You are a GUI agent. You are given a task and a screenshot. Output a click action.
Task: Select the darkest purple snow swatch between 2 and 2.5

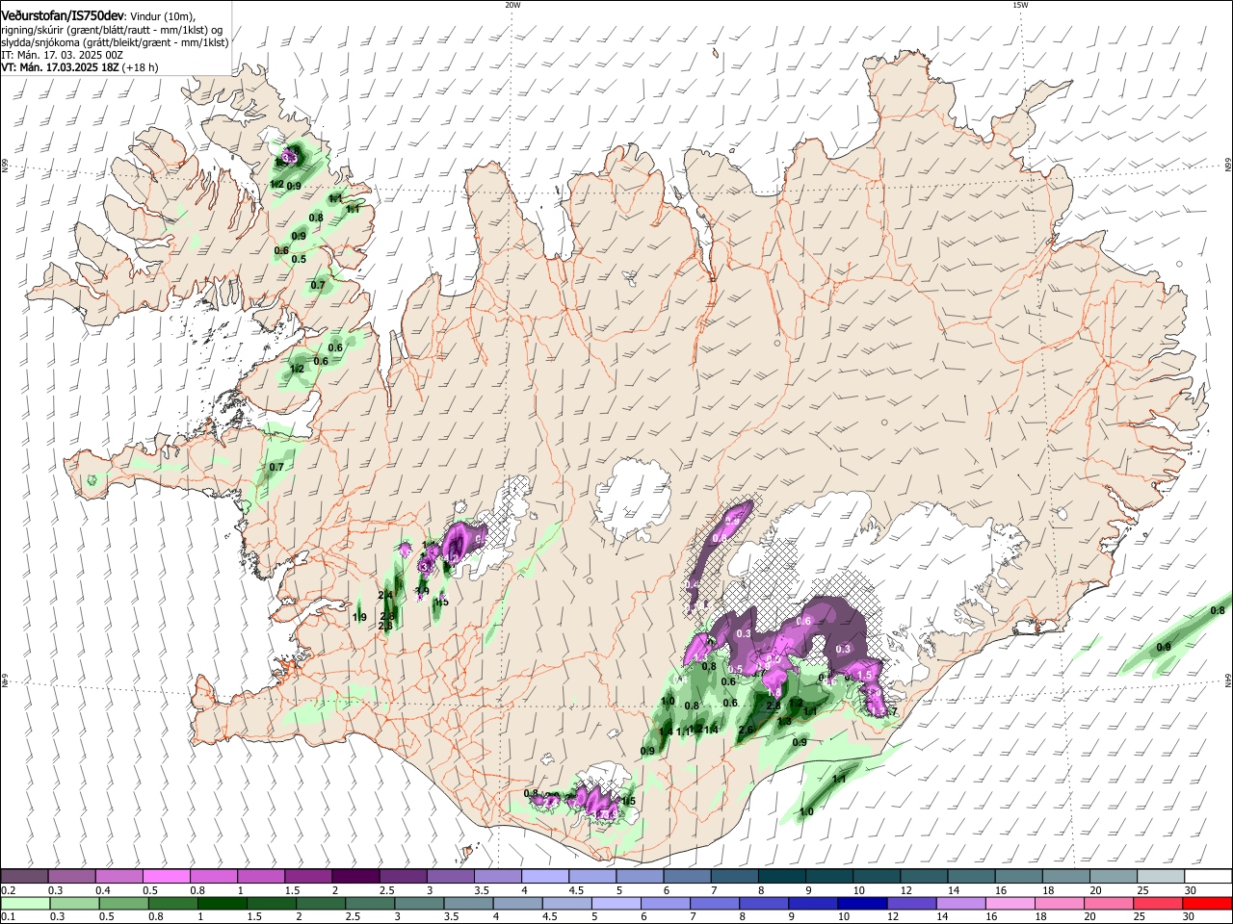pyautogui.click(x=355, y=877)
